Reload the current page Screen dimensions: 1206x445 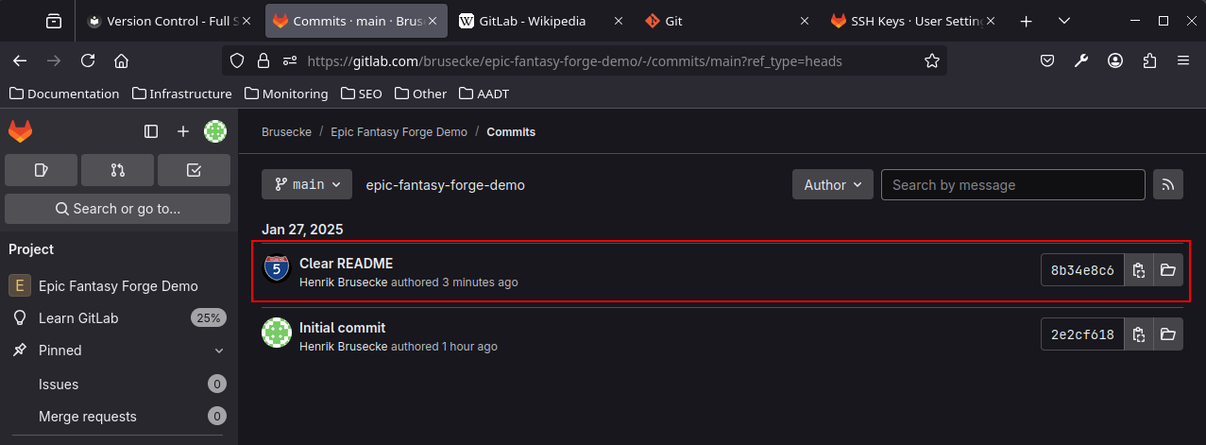tap(88, 60)
